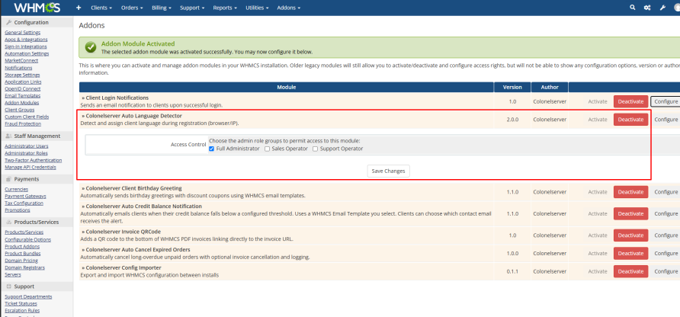Click the plus quick-add icon

pyautogui.click(x=79, y=8)
